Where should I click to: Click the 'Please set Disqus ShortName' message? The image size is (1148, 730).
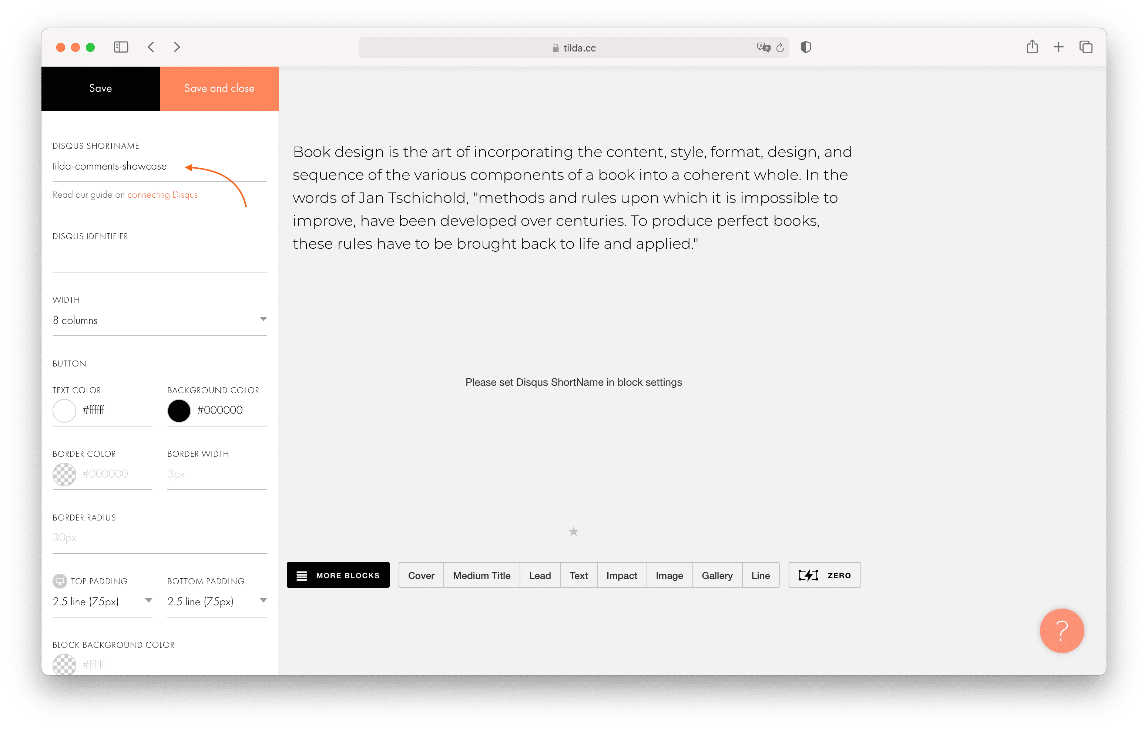tap(574, 382)
